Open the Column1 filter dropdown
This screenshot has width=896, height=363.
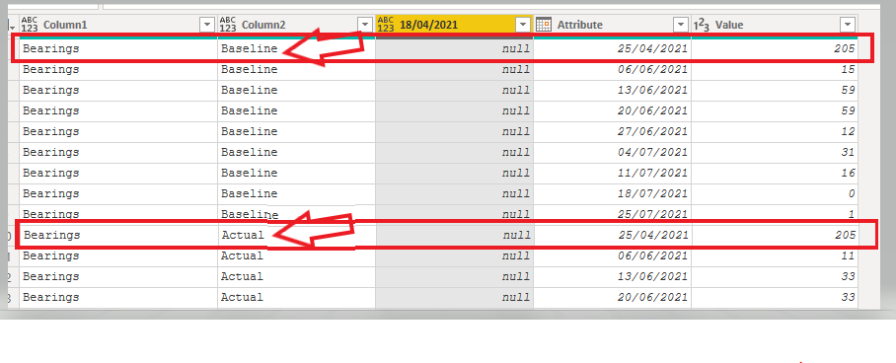206,25
